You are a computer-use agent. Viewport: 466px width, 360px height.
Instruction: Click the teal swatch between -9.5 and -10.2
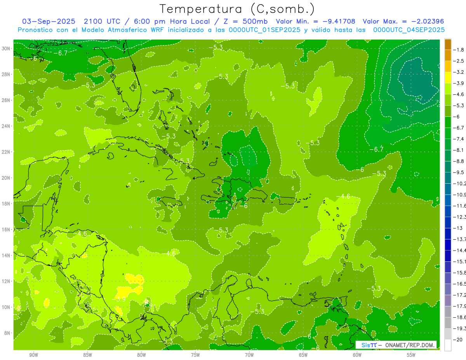coord(448,178)
